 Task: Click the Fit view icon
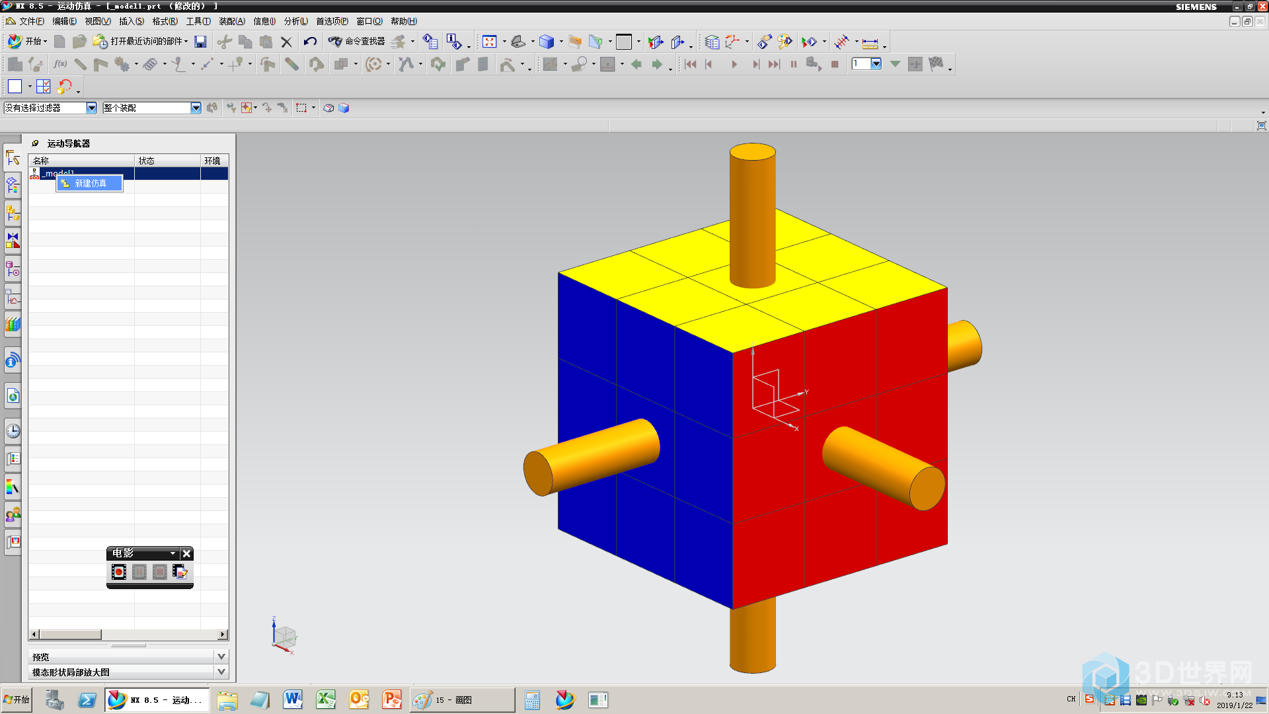[x=489, y=42]
